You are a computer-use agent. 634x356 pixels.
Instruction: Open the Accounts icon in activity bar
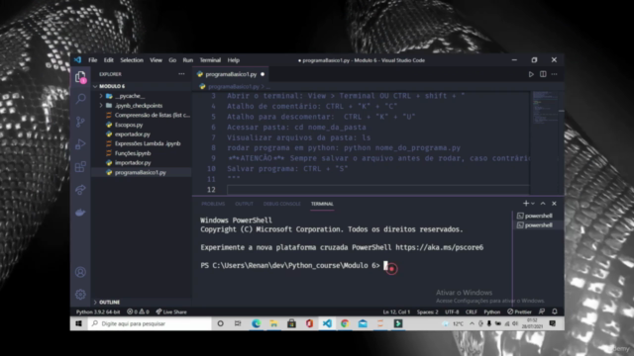point(80,272)
